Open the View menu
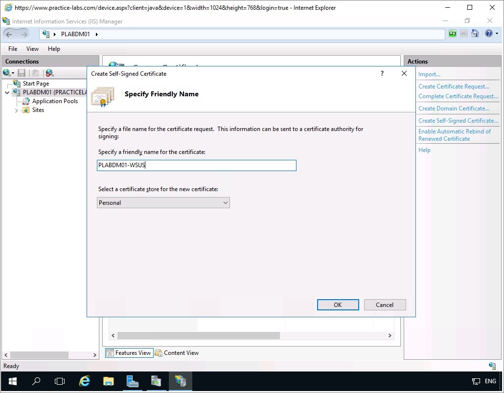The image size is (504, 393). click(32, 49)
